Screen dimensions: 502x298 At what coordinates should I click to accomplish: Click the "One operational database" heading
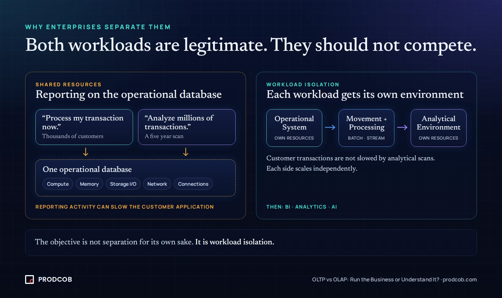pyautogui.click(x=87, y=169)
